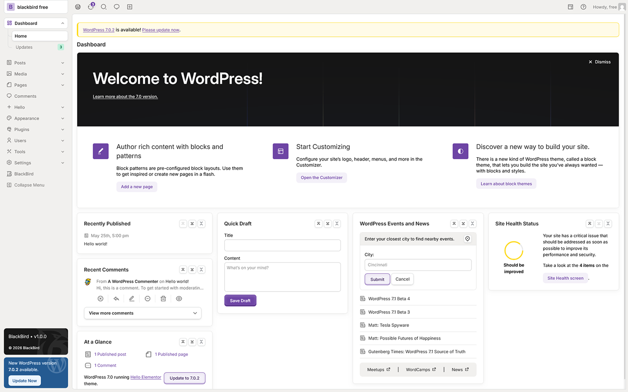Click the Please update now link
The image size is (628, 392).
(x=161, y=30)
